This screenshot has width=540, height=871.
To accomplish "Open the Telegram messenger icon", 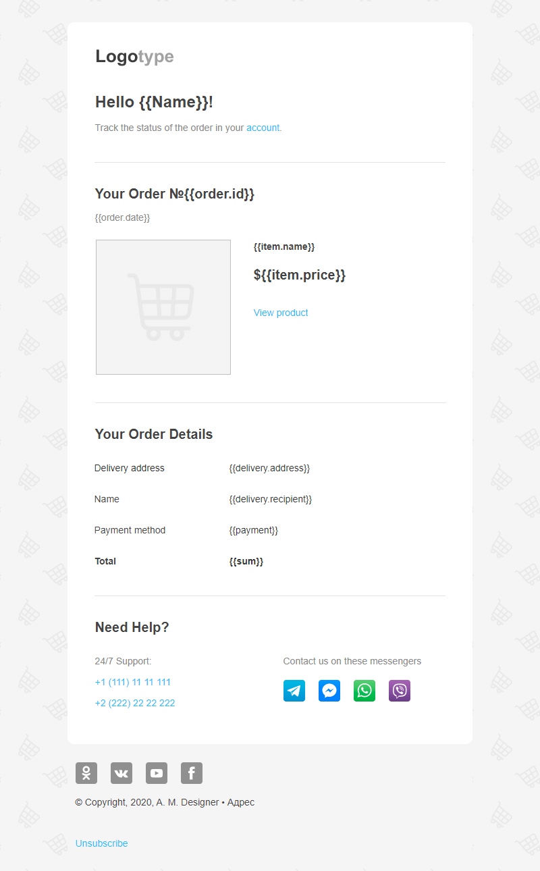I will (294, 690).
